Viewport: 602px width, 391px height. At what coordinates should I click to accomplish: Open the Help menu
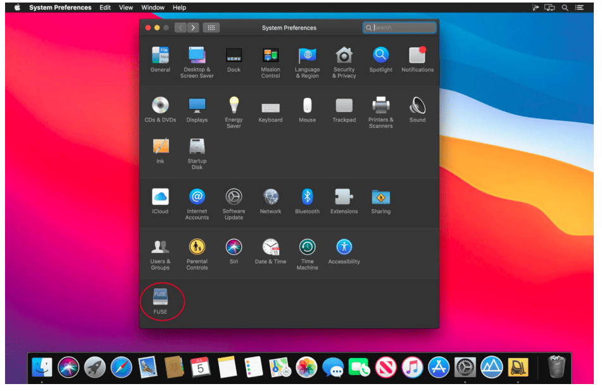pyautogui.click(x=179, y=8)
